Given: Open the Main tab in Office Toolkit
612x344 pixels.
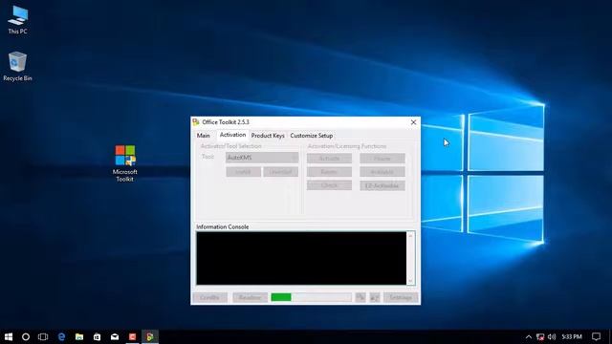Looking at the screenshot, I should pos(203,136).
